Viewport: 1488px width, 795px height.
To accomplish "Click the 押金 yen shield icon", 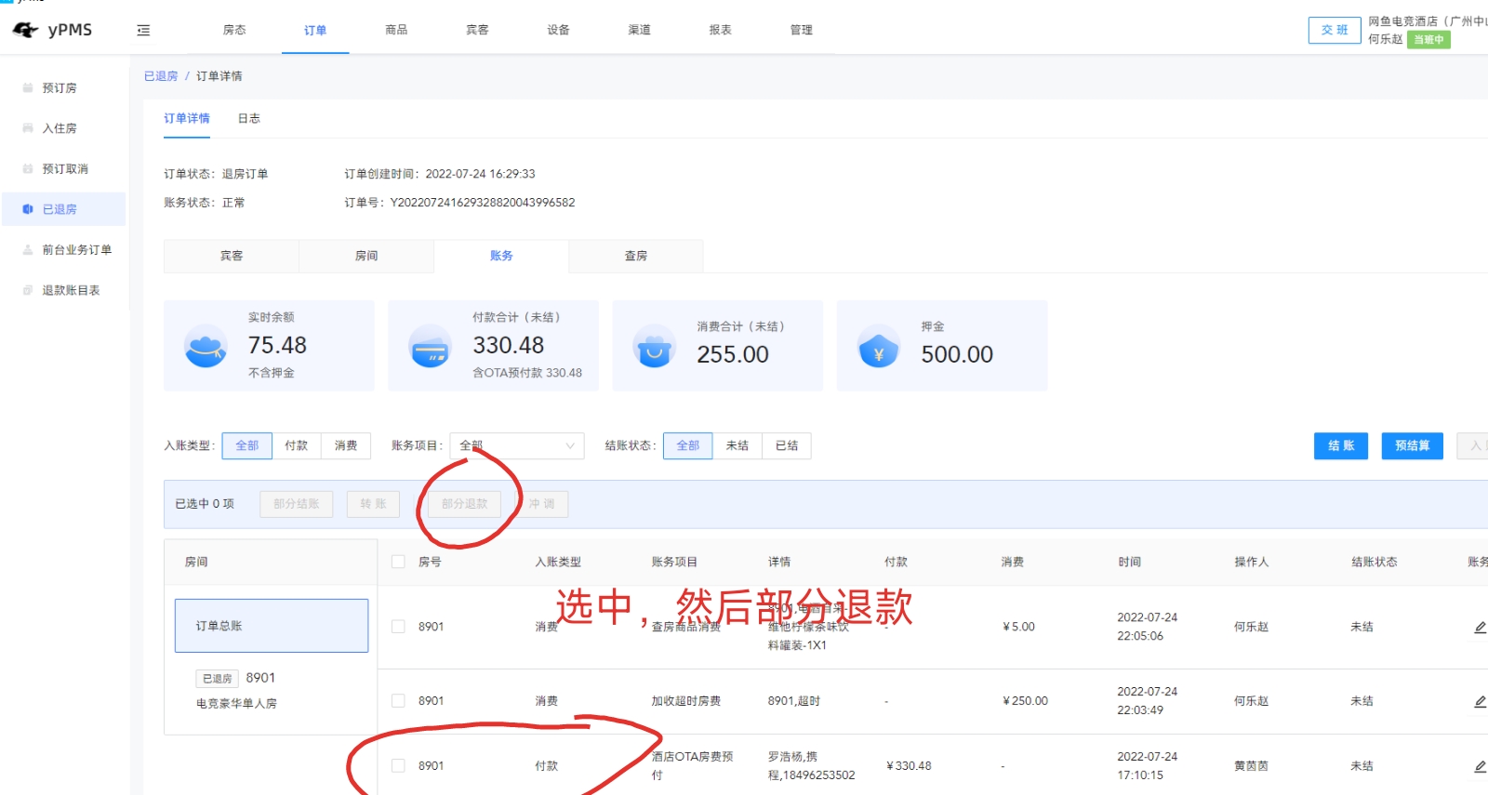I will [x=879, y=346].
